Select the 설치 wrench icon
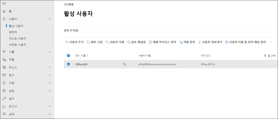The image size is (278, 119). (x=4, y=99)
